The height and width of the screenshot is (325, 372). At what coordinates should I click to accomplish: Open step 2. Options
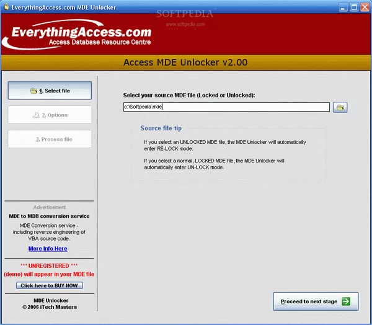pyautogui.click(x=50, y=115)
